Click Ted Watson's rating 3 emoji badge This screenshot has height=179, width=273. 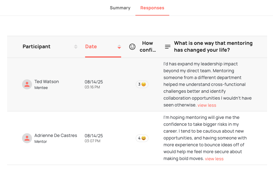click(142, 84)
